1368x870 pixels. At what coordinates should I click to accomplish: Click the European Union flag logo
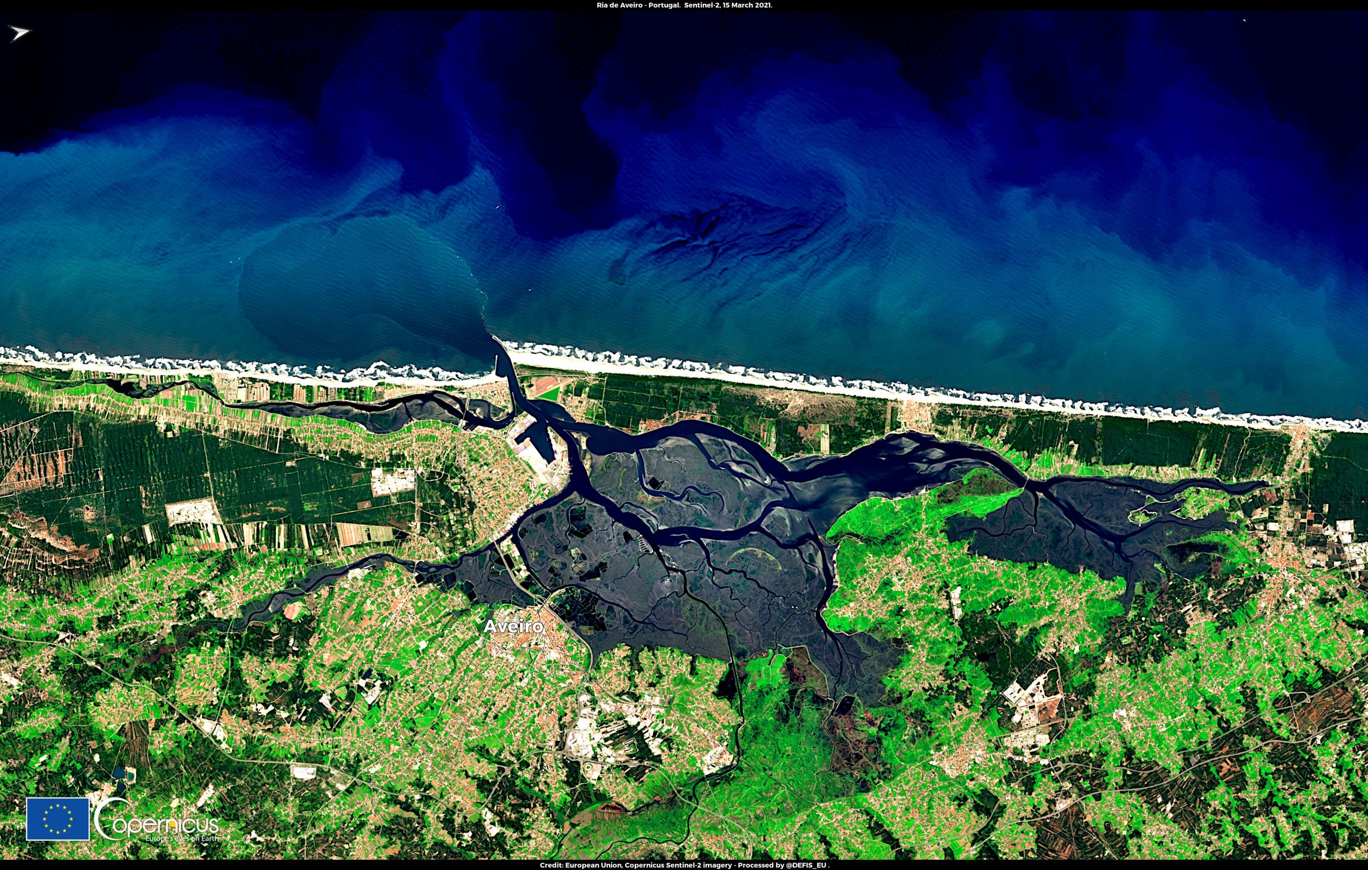coord(57,819)
